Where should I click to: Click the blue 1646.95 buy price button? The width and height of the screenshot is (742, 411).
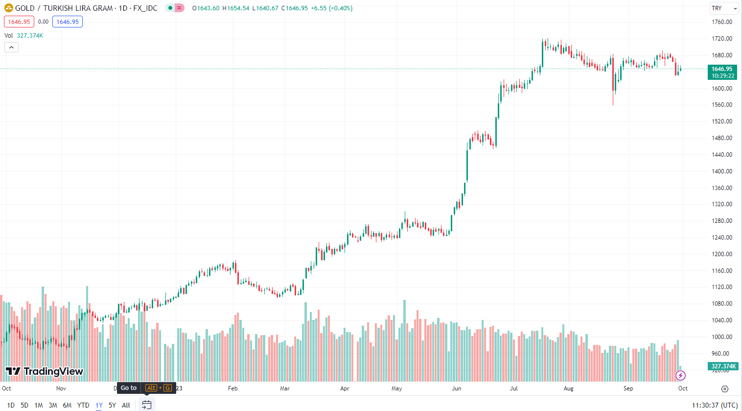click(x=68, y=22)
